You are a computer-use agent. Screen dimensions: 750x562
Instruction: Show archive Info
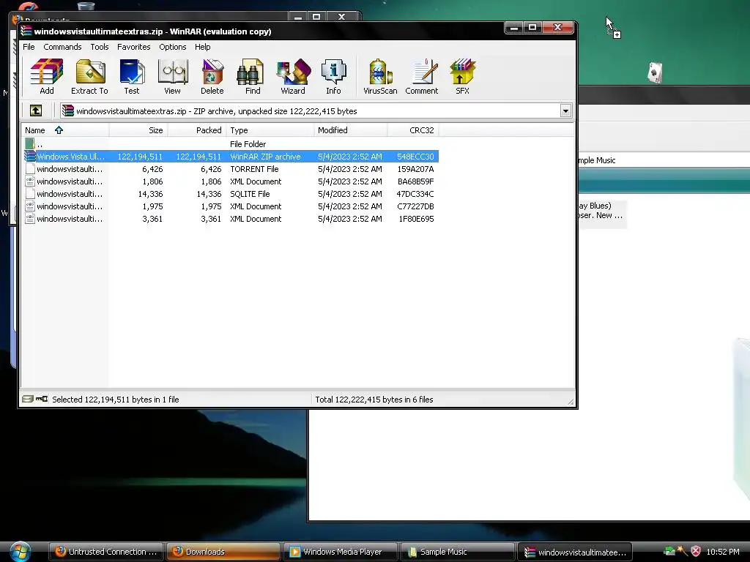click(333, 76)
